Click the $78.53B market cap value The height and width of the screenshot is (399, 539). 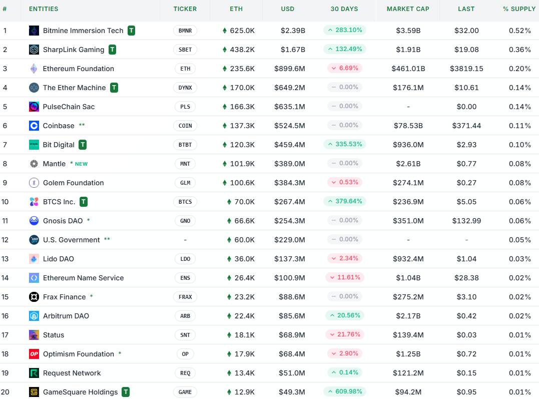click(x=408, y=126)
